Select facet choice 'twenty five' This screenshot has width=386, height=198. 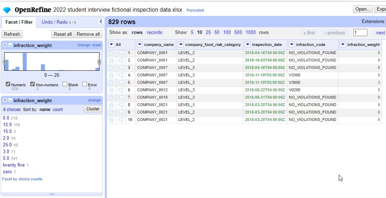(14, 165)
